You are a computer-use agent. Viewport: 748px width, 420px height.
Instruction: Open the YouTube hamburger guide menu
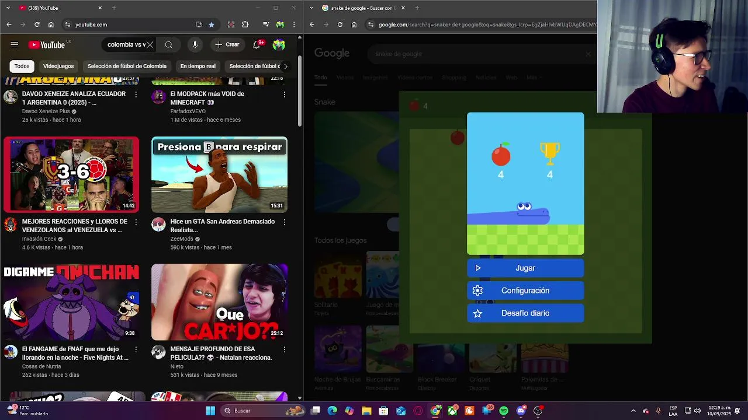(x=15, y=45)
